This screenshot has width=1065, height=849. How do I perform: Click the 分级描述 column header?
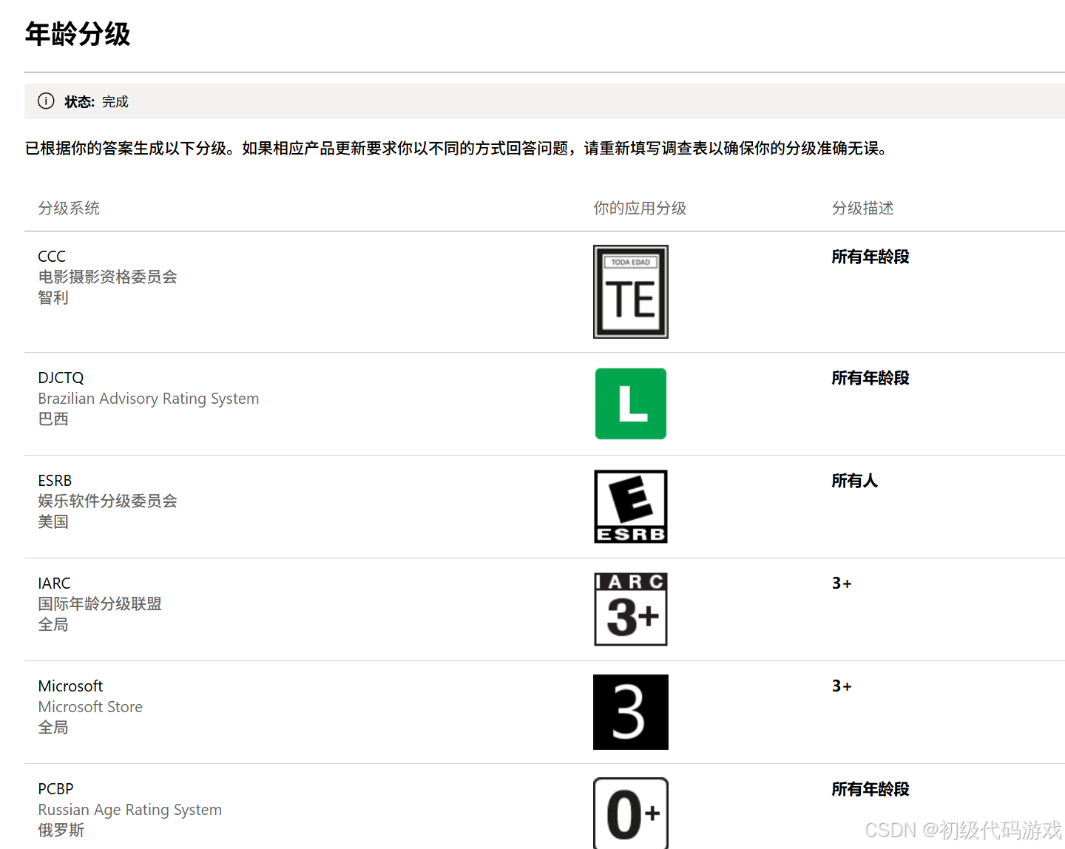(862, 209)
